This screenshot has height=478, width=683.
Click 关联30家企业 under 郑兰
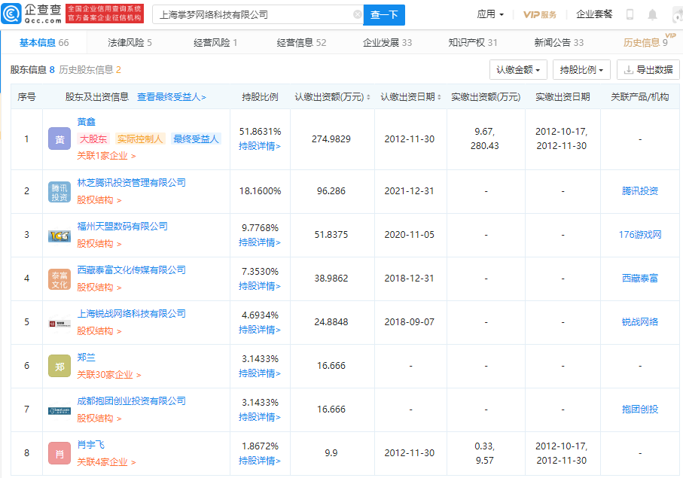pyautogui.click(x=109, y=375)
